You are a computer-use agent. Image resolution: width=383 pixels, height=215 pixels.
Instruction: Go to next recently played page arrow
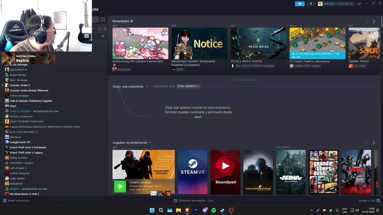(374, 143)
